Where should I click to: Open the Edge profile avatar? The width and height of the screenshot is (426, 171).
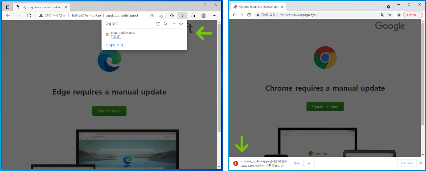pyautogui.click(x=204, y=15)
